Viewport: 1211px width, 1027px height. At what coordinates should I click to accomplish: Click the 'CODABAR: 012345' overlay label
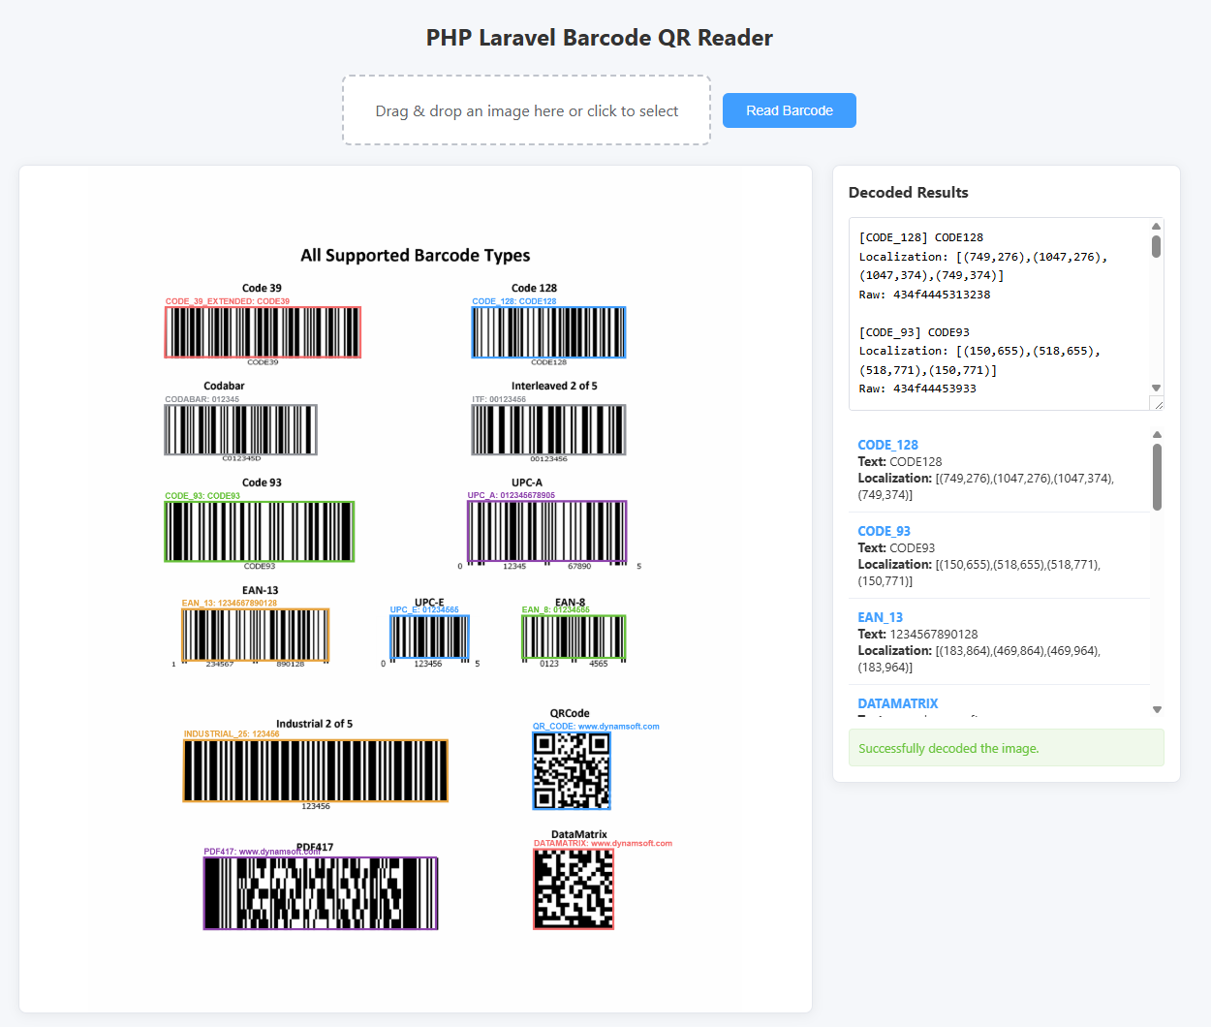click(202, 399)
